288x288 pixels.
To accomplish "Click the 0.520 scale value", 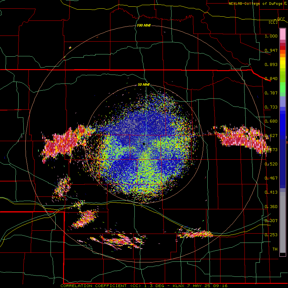I will [271, 164].
